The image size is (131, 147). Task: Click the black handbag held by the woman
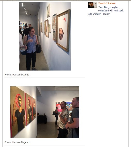38,49
